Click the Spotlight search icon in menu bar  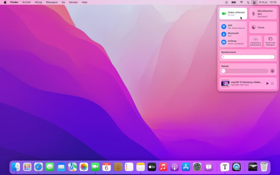point(248,2)
